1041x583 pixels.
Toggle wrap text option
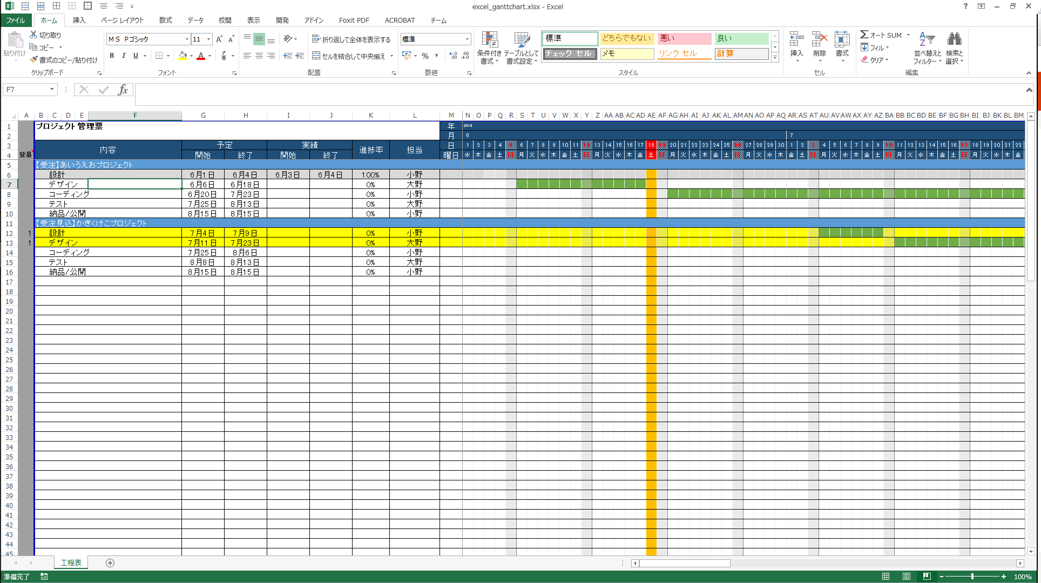click(x=351, y=39)
